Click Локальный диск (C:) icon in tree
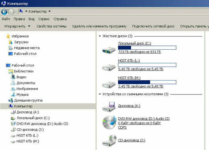Screen dimensions: 209x150 (x=13, y=118)
